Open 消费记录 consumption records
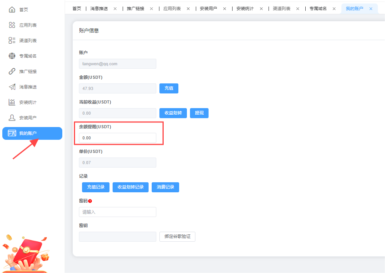The width and height of the screenshot is (385, 273). click(x=165, y=187)
